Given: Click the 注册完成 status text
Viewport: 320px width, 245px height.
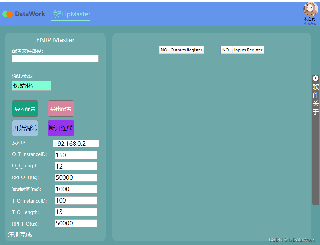Looking at the screenshot, I should [20, 234].
